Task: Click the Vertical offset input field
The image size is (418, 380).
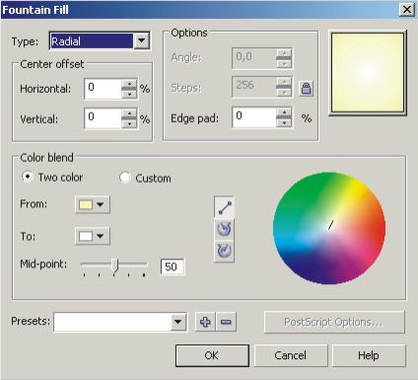Action: click(103, 118)
